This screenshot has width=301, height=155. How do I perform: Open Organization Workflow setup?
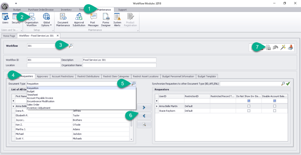31,20
